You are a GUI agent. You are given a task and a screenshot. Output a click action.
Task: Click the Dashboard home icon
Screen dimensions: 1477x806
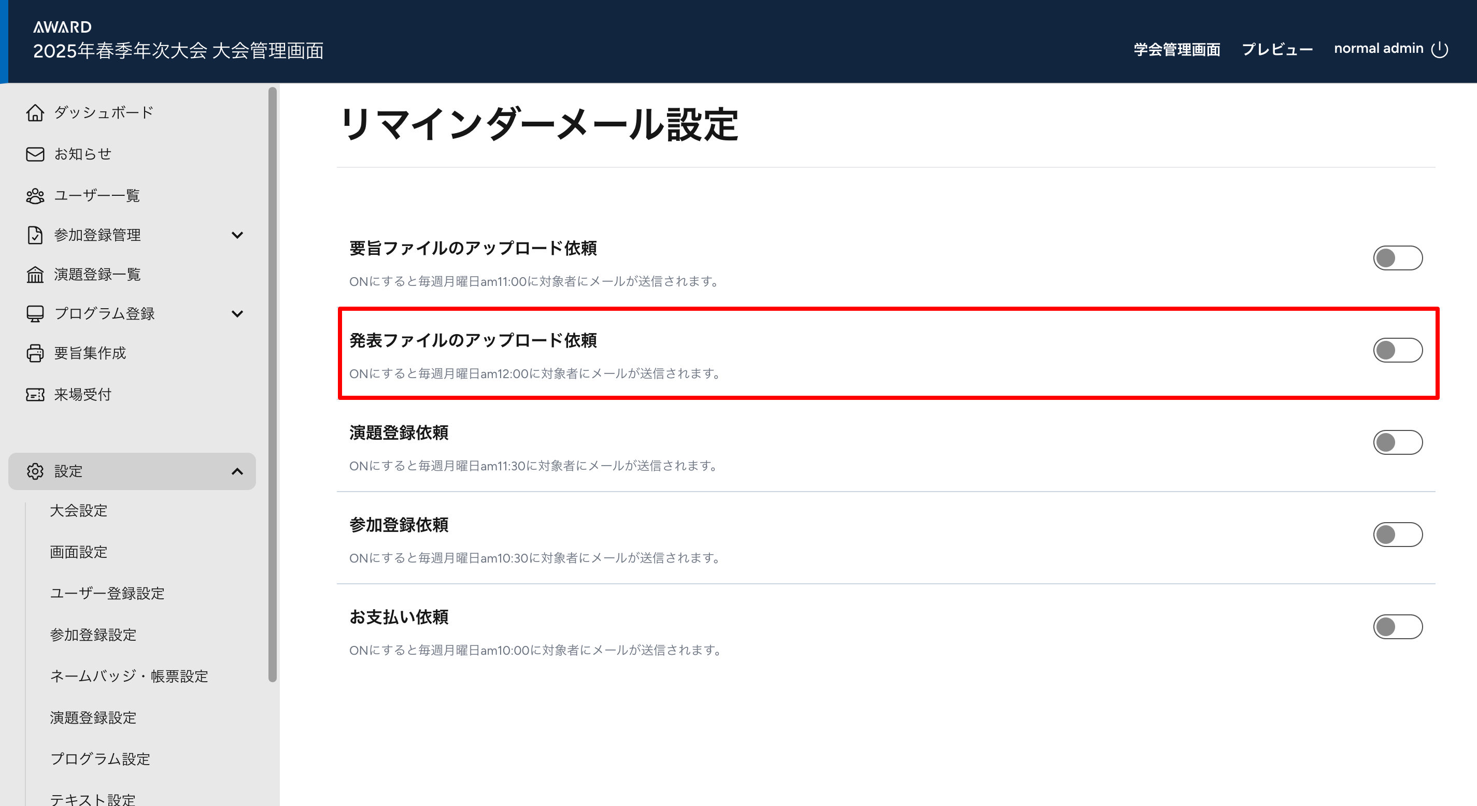click(35, 112)
